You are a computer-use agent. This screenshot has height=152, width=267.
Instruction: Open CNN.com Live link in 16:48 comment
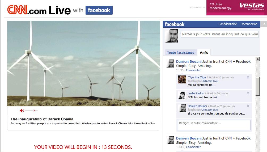tap(209, 110)
